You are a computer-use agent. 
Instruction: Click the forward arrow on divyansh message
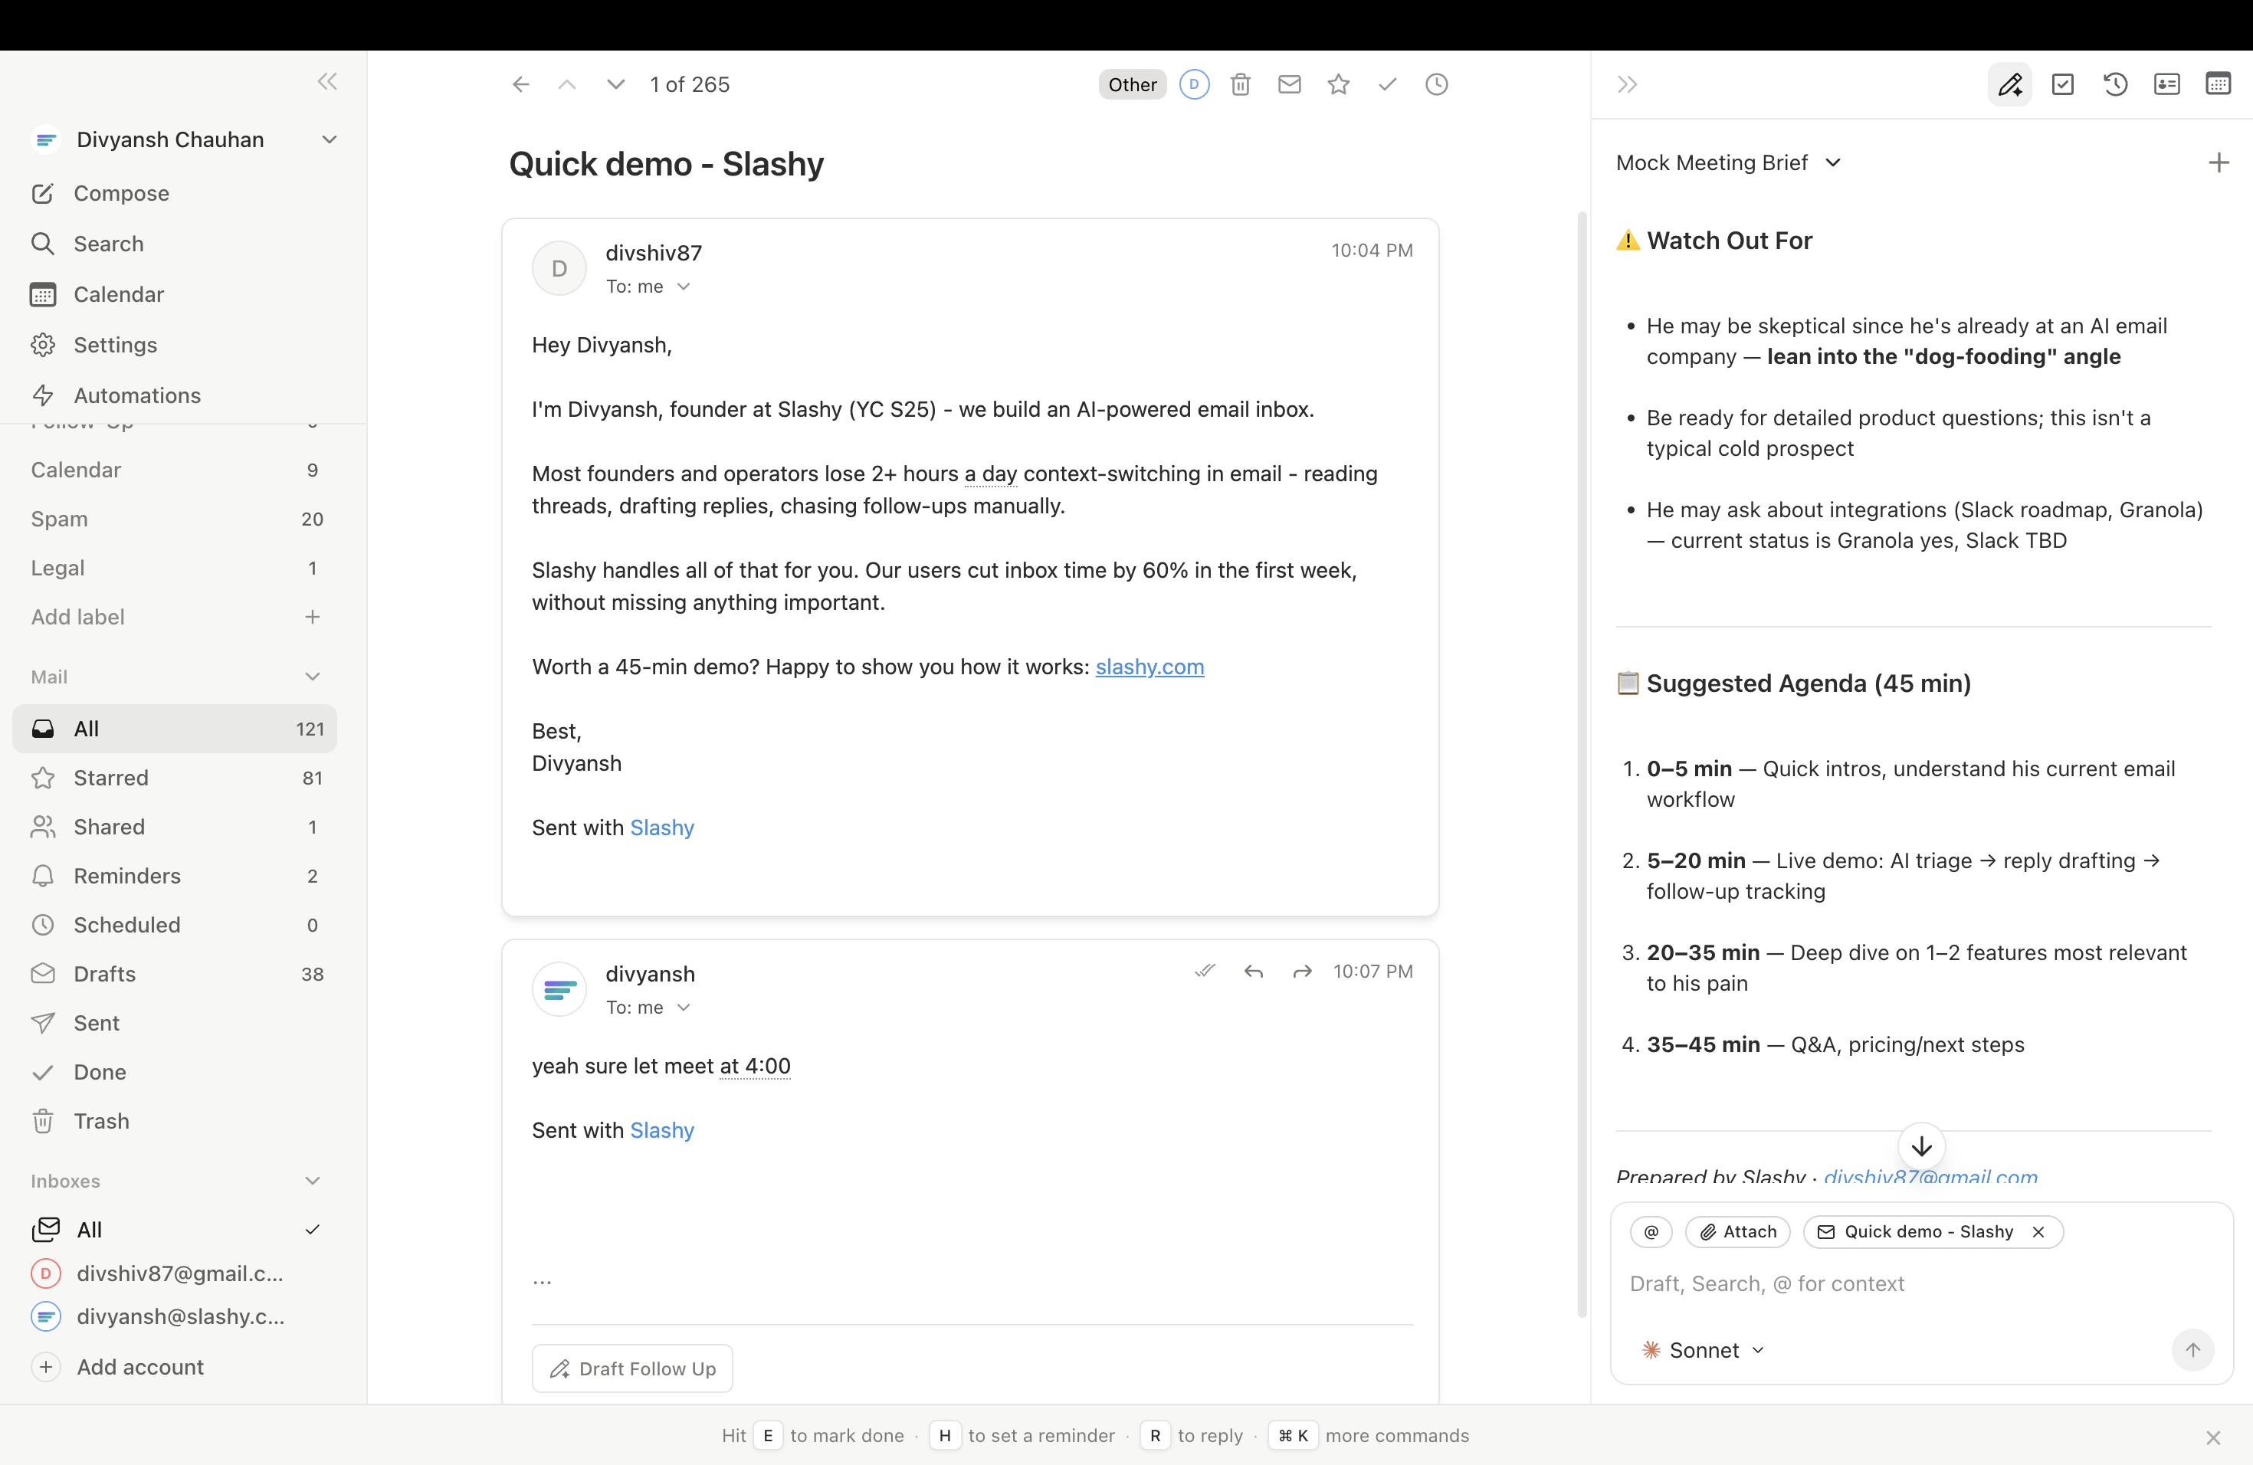[1303, 972]
